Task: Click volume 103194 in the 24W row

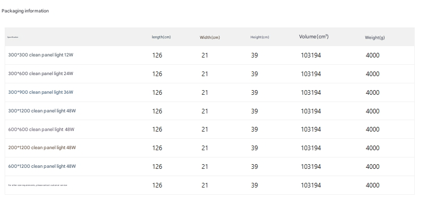Action: [311, 74]
